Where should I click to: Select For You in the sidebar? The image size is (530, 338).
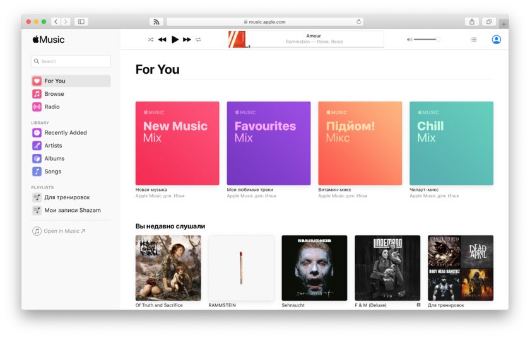(x=71, y=81)
